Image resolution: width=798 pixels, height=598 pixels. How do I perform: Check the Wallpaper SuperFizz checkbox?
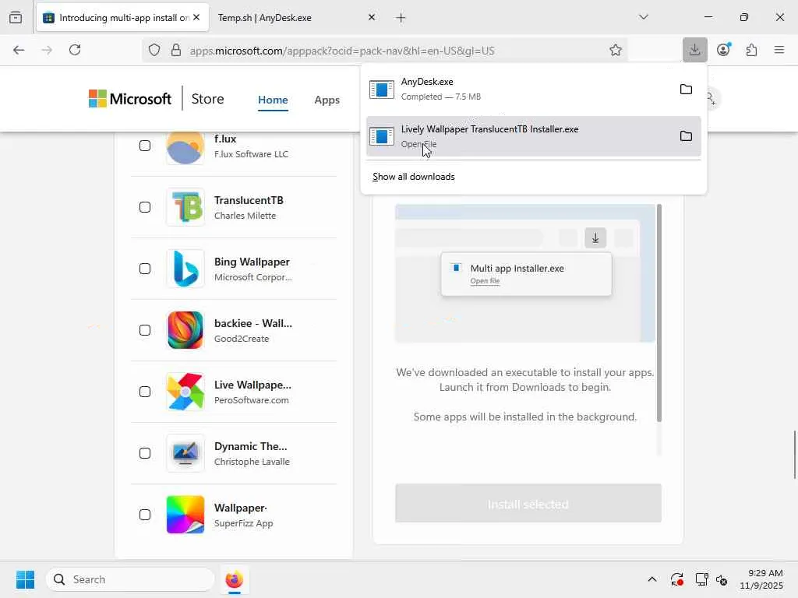pyautogui.click(x=145, y=515)
